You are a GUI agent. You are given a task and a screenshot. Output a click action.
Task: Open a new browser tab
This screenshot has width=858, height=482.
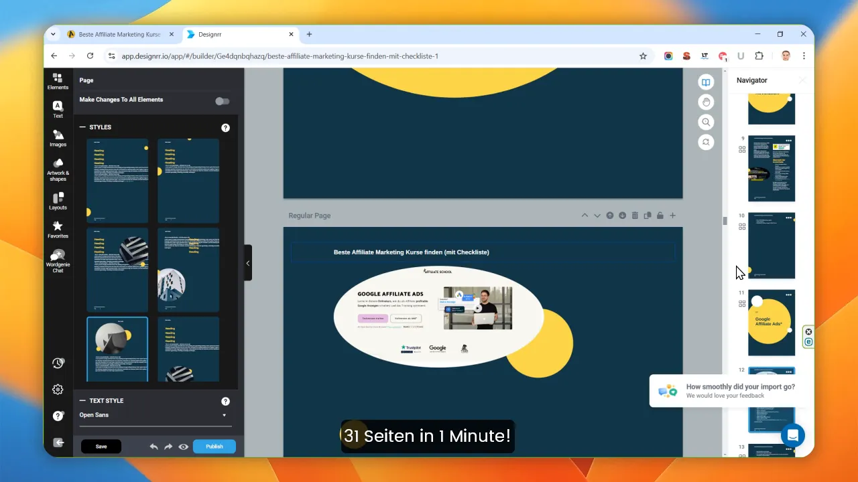(309, 34)
